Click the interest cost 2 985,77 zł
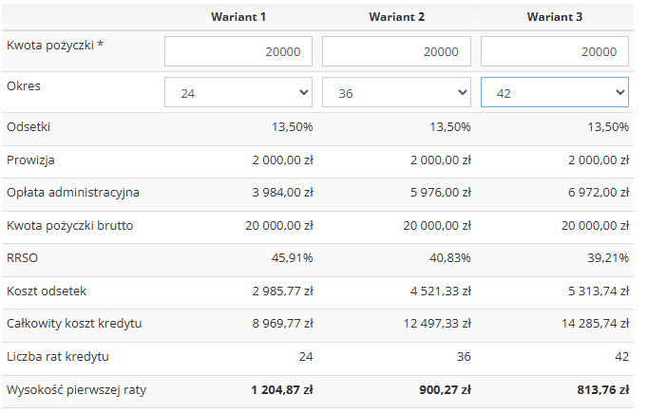The image size is (647, 413). 283,291
